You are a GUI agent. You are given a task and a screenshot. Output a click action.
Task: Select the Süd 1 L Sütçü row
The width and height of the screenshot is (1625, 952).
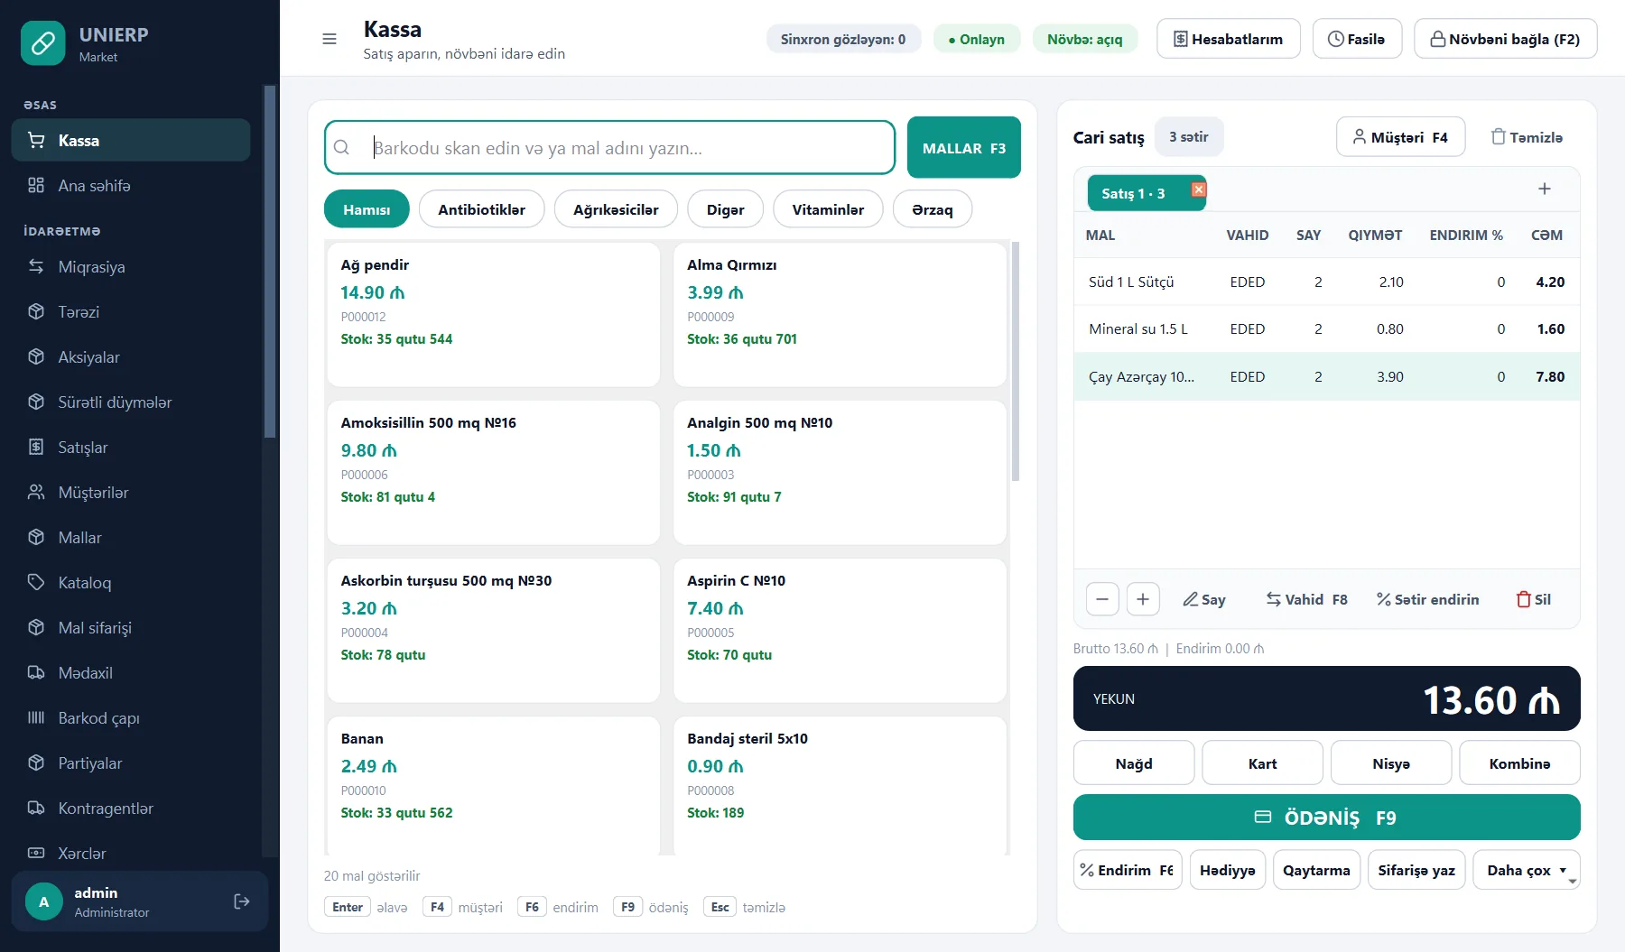coord(1326,282)
